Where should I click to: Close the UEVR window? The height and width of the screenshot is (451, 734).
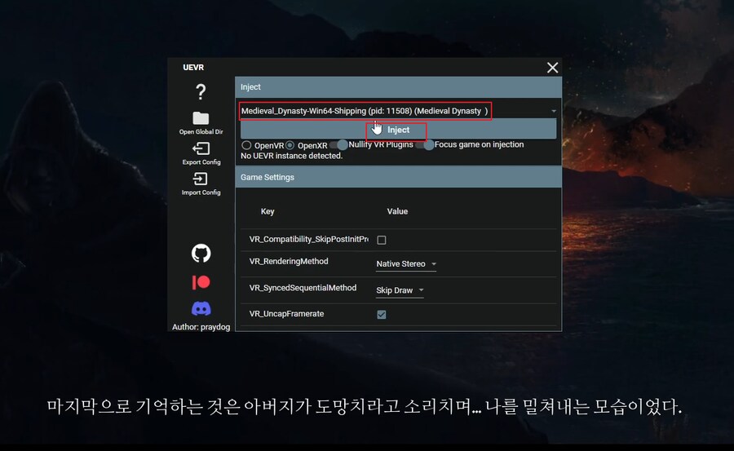552,68
